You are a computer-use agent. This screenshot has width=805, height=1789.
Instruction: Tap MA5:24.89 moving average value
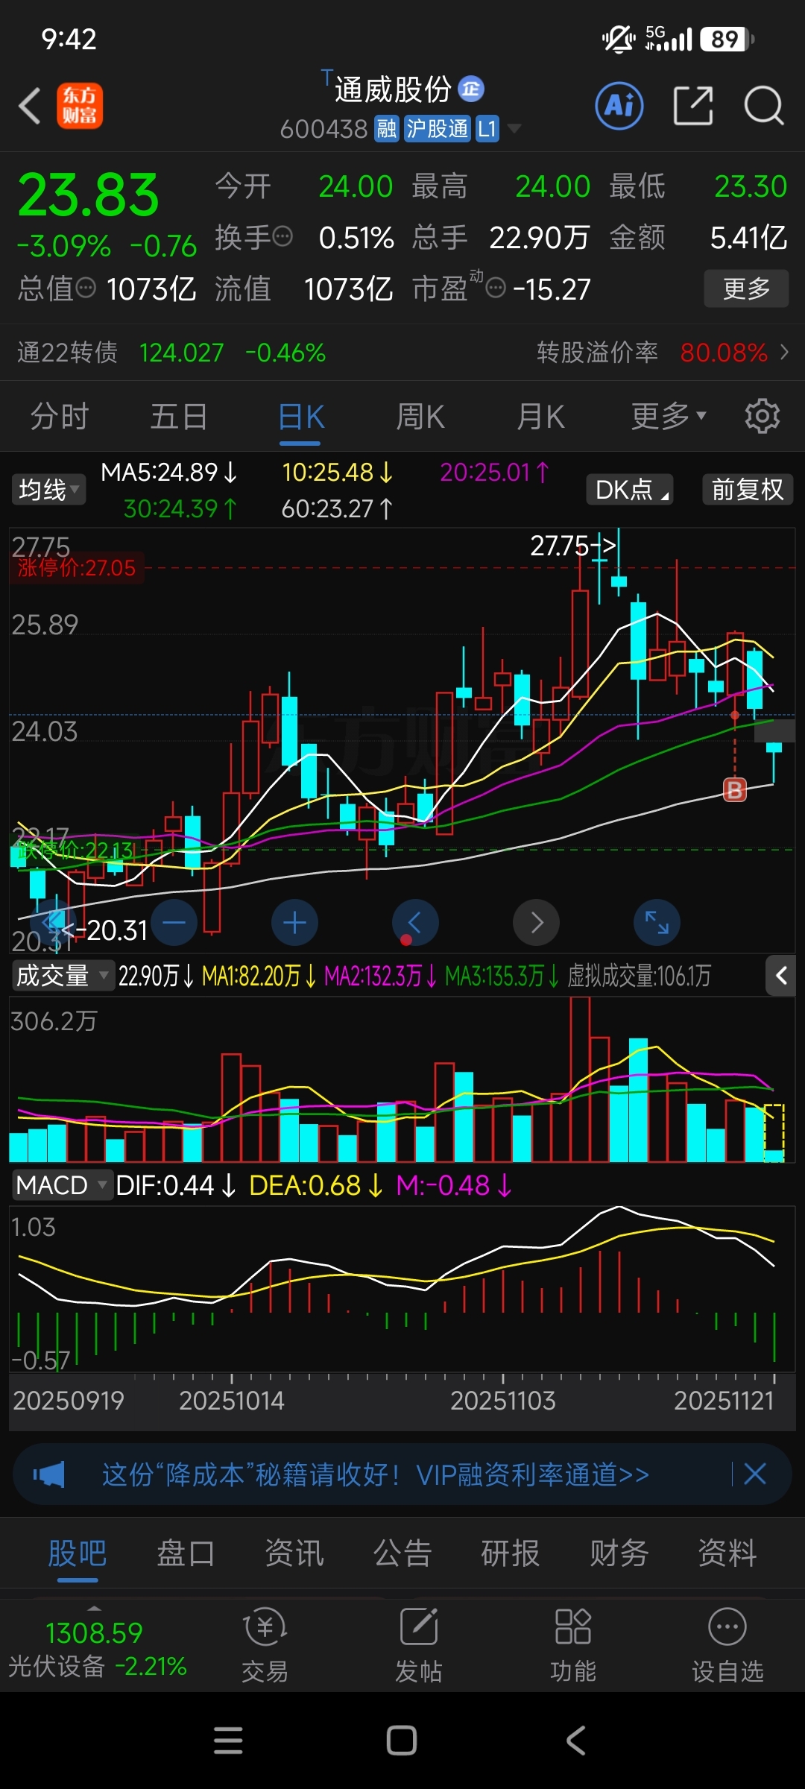(x=168, y=472)
